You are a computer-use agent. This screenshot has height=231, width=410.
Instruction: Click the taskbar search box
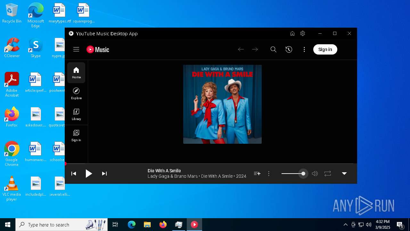pos(62,225)
